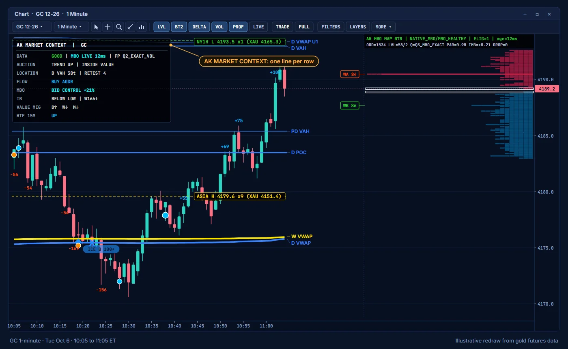This screenshot has width=568, height=349.
Task: Open the magnifier zoom tool
Action: pyautogui.click(x=119, y=27)
